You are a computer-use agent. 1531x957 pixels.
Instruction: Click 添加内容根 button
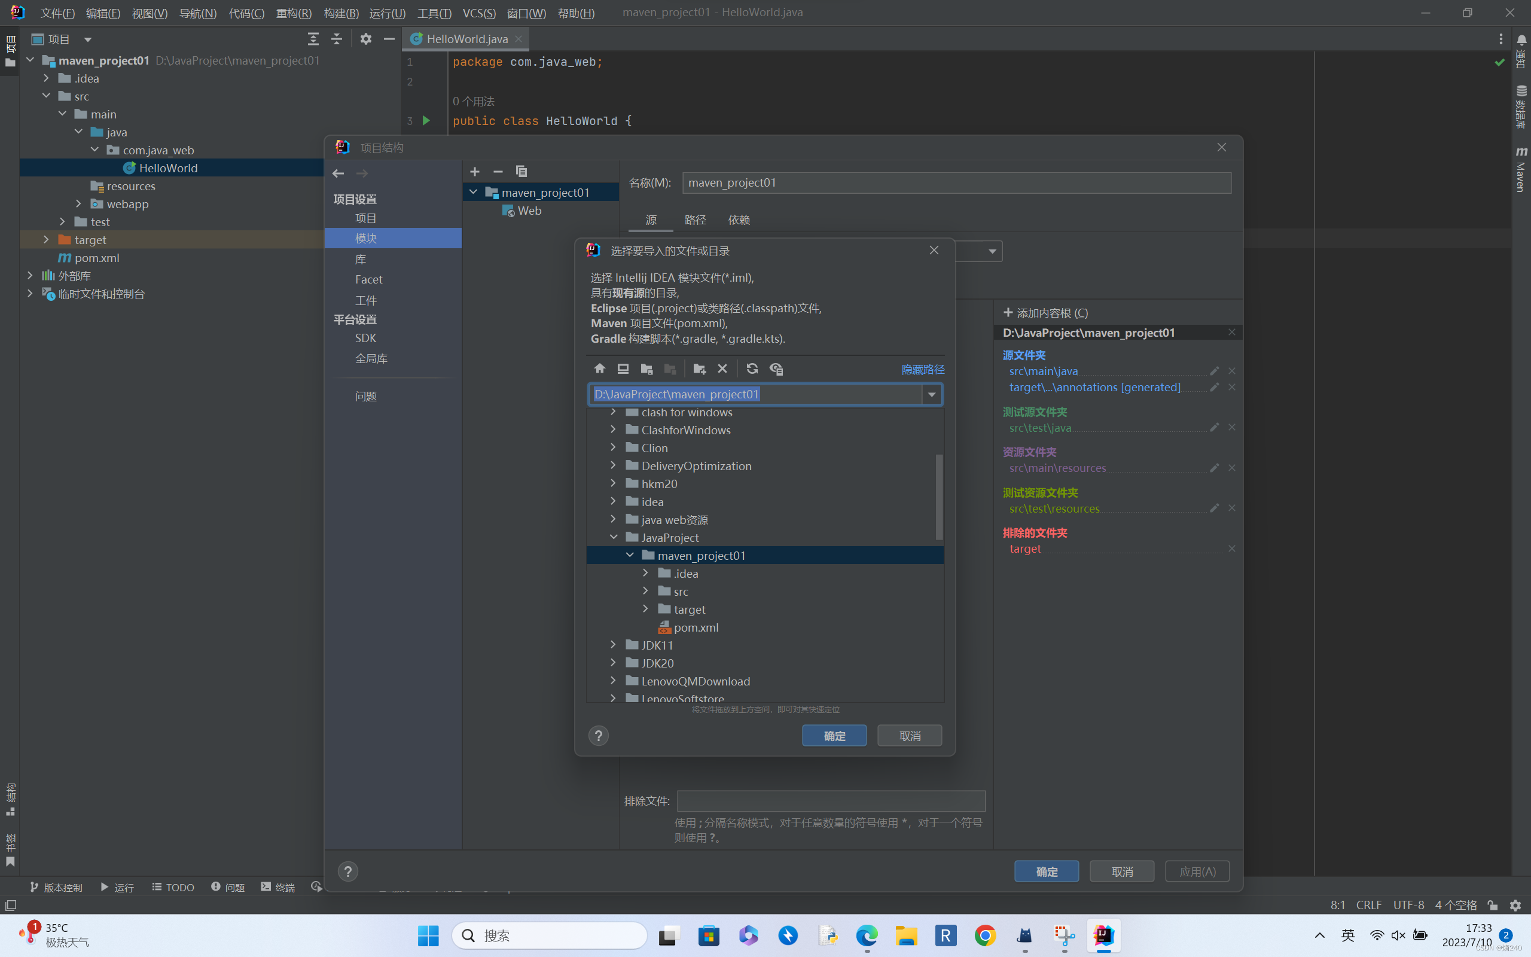coord(1046,313)
